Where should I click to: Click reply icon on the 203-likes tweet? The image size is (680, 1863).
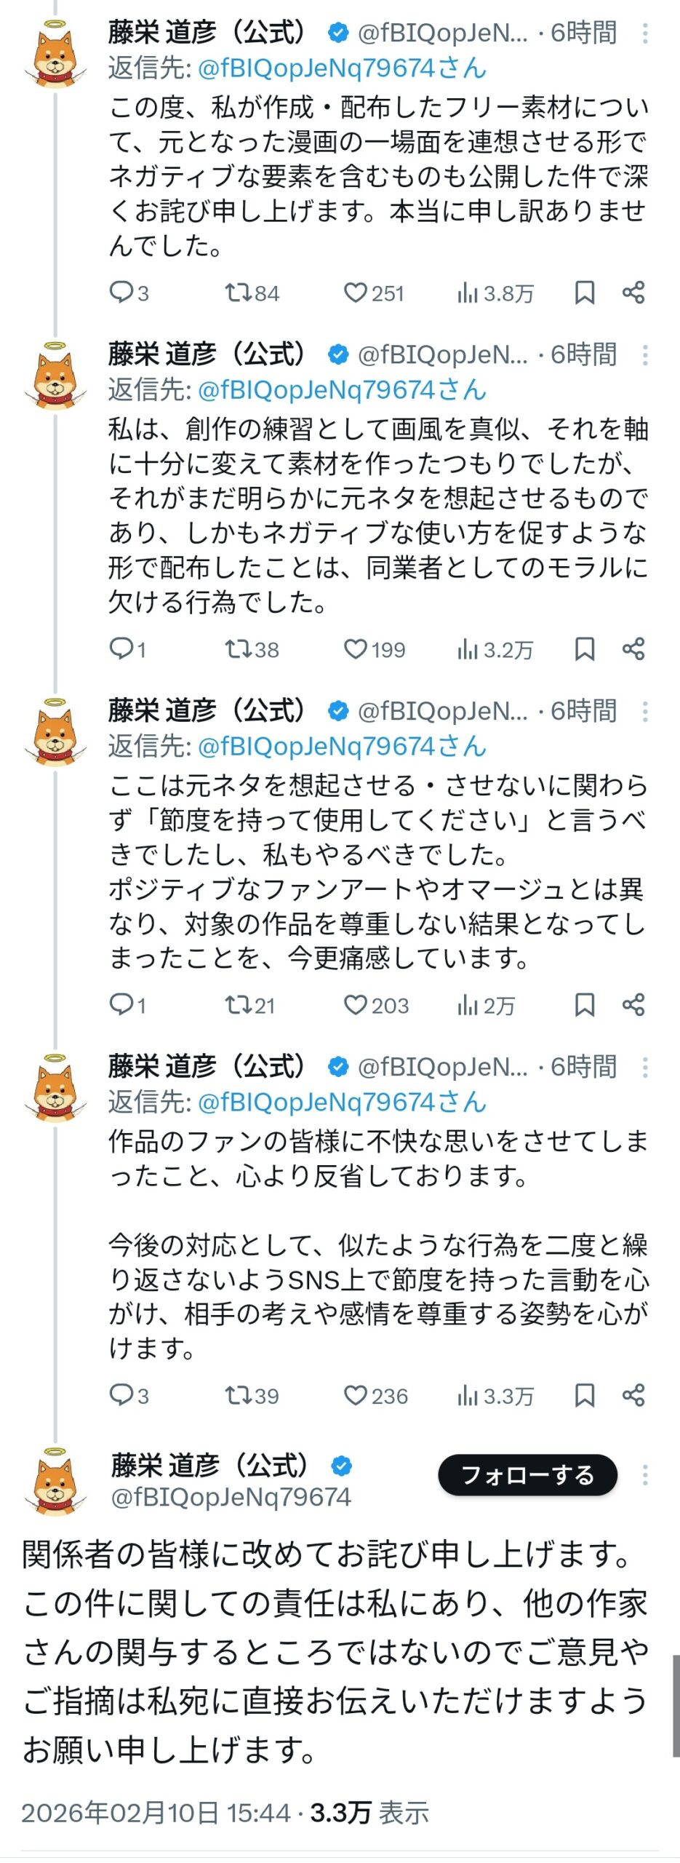click(119, 1005)
